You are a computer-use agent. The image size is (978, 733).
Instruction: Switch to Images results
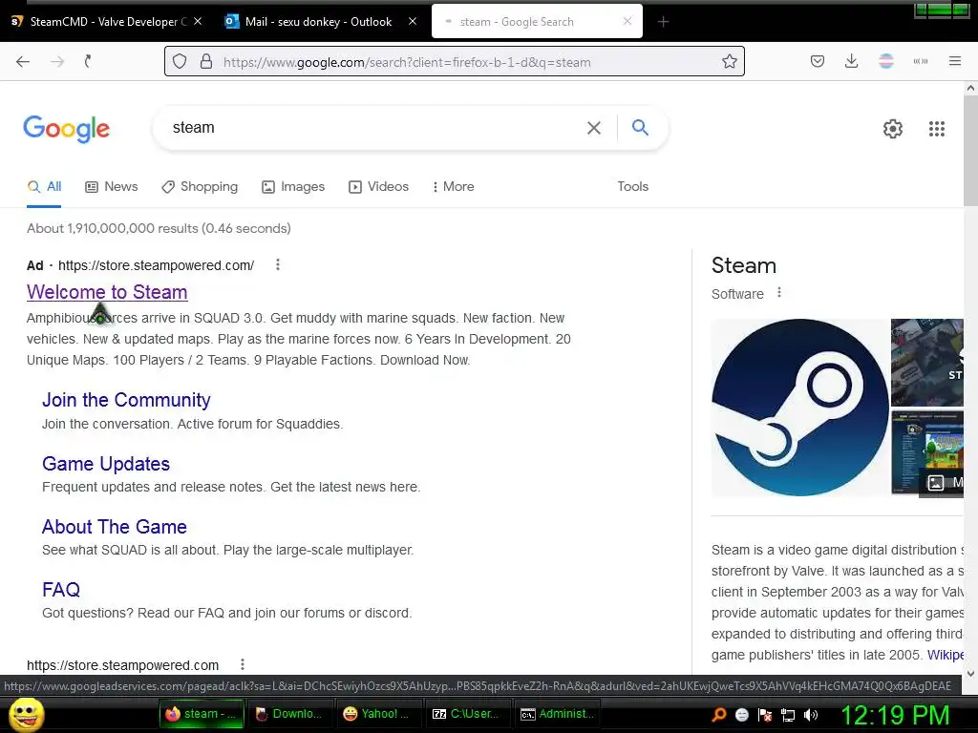pos(293,186)
